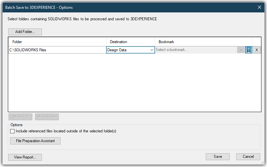Expand the Design Data destination dropdown

pyautogui.click(x=152, y=50)
